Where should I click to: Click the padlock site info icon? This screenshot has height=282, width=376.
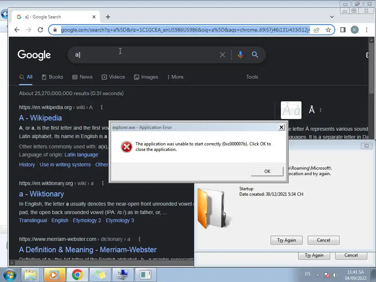[x=55, y=30]
